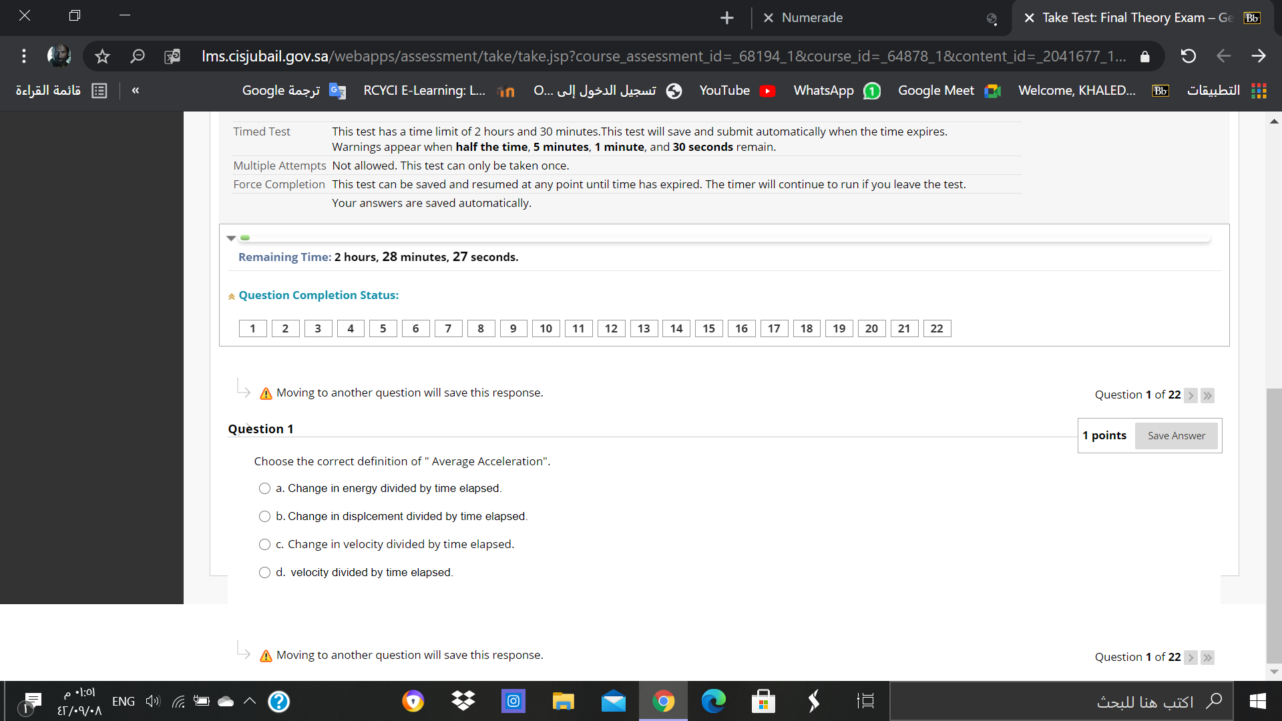Screen dimensions: 1282x721
Task: Select answer d: velocity divided by time elapsed
Action: [x=264, y=572]
